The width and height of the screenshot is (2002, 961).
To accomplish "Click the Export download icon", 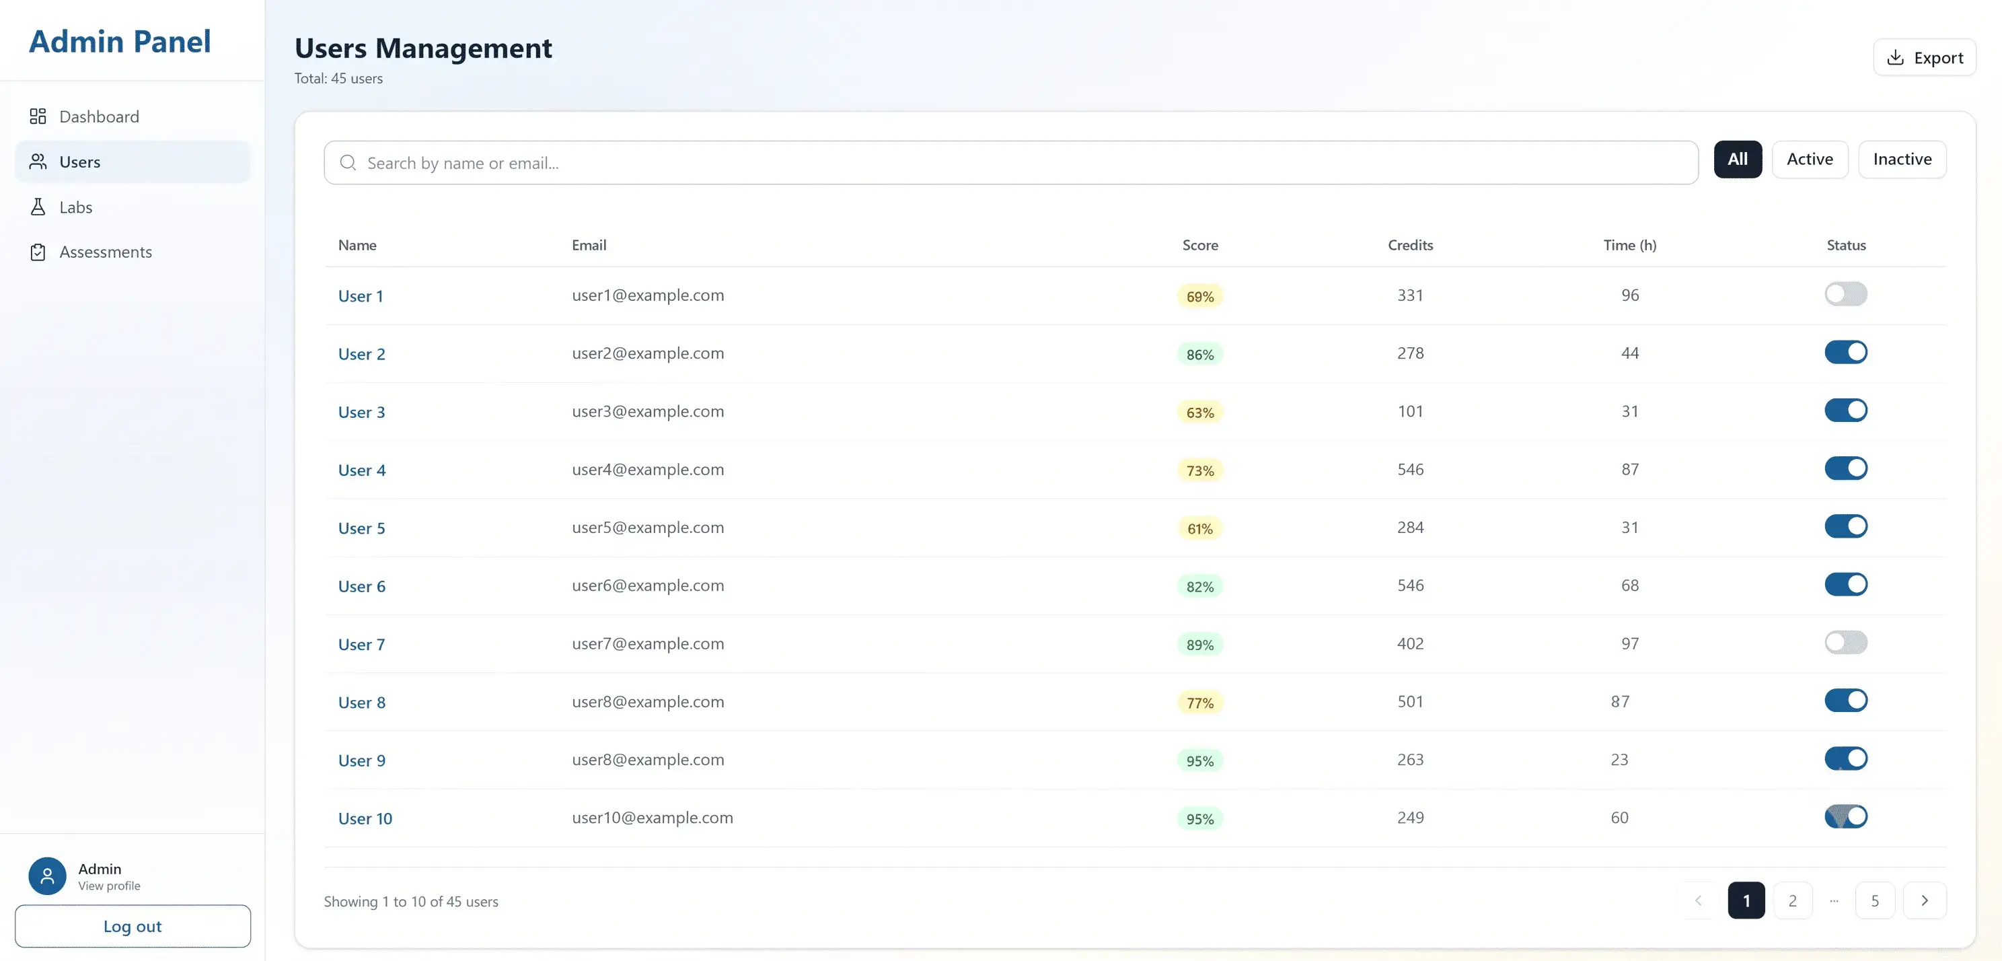I will [x=1896, y=57].
